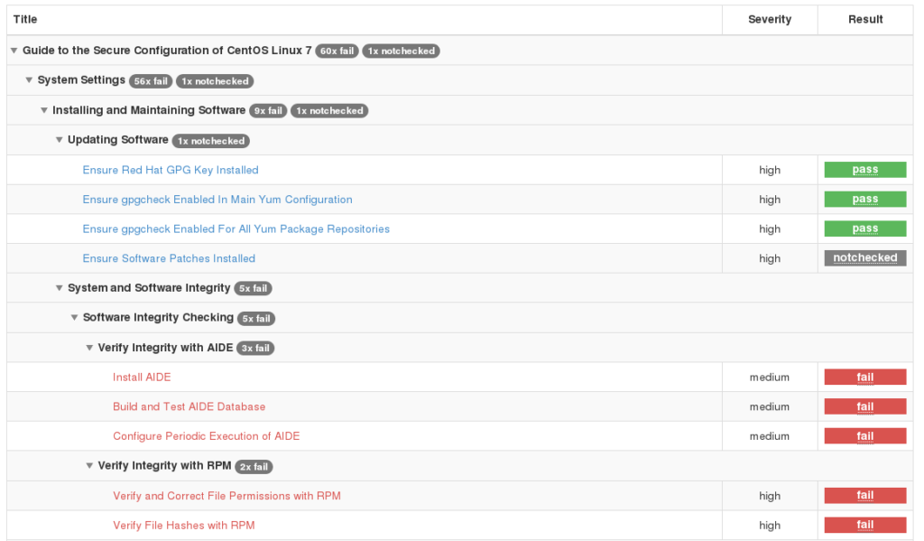Click 1x notchecked badge on CentOS guide row
Screen dimensions: 924x541
coord(401,51)
